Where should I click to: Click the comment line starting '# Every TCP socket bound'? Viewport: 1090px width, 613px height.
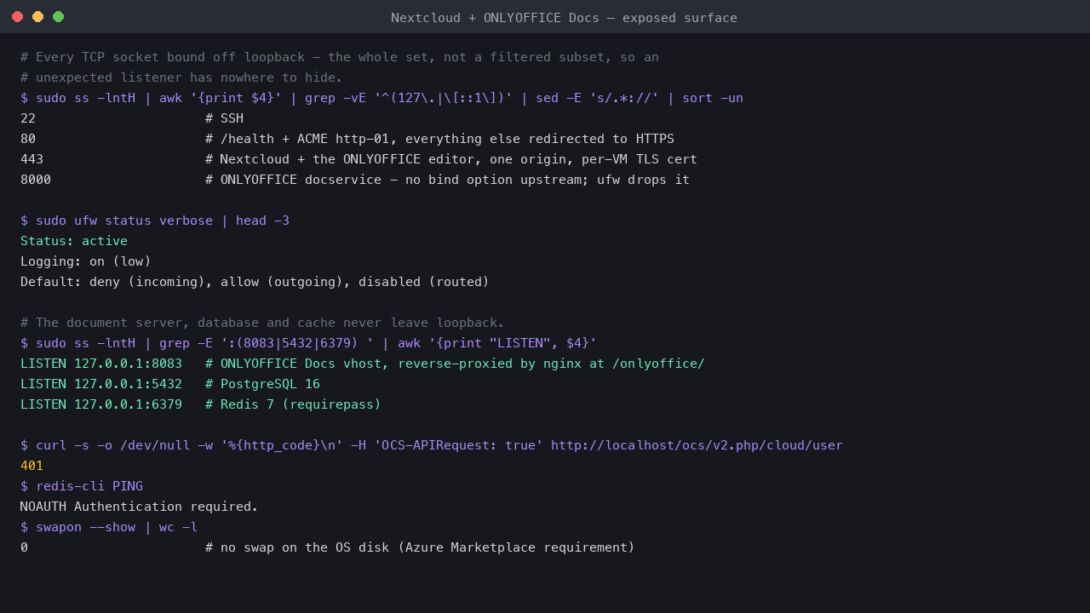coord(340,57)
